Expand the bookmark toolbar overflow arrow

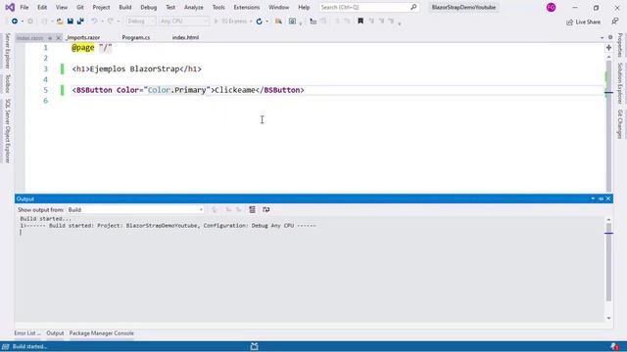coord(400,22)
